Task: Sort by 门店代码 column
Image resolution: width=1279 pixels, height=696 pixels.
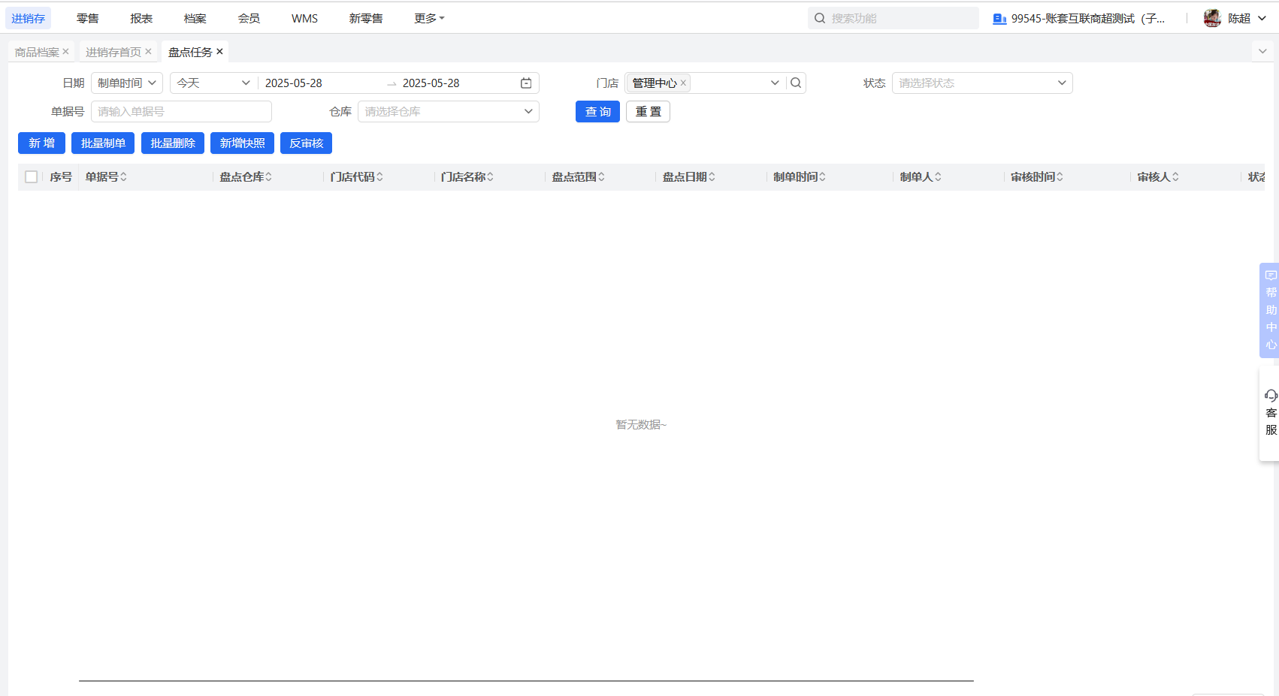Action: [379, 177]
